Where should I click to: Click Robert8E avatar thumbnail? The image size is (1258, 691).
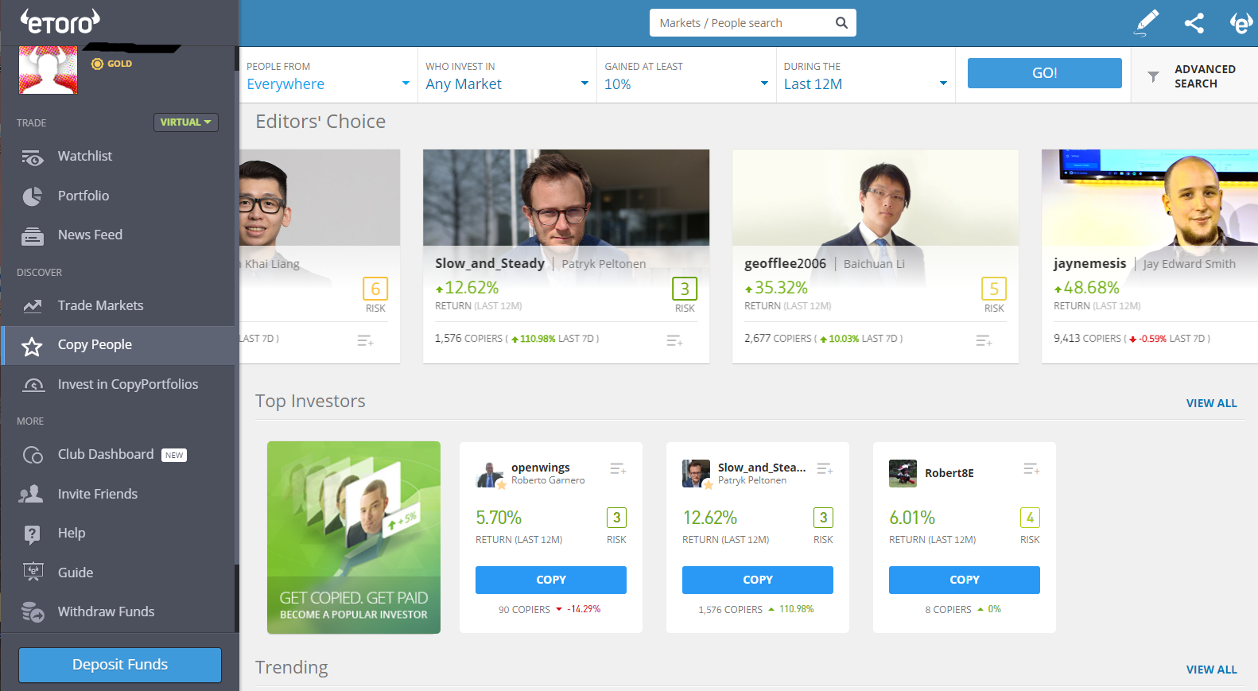[x=903, y=473]
